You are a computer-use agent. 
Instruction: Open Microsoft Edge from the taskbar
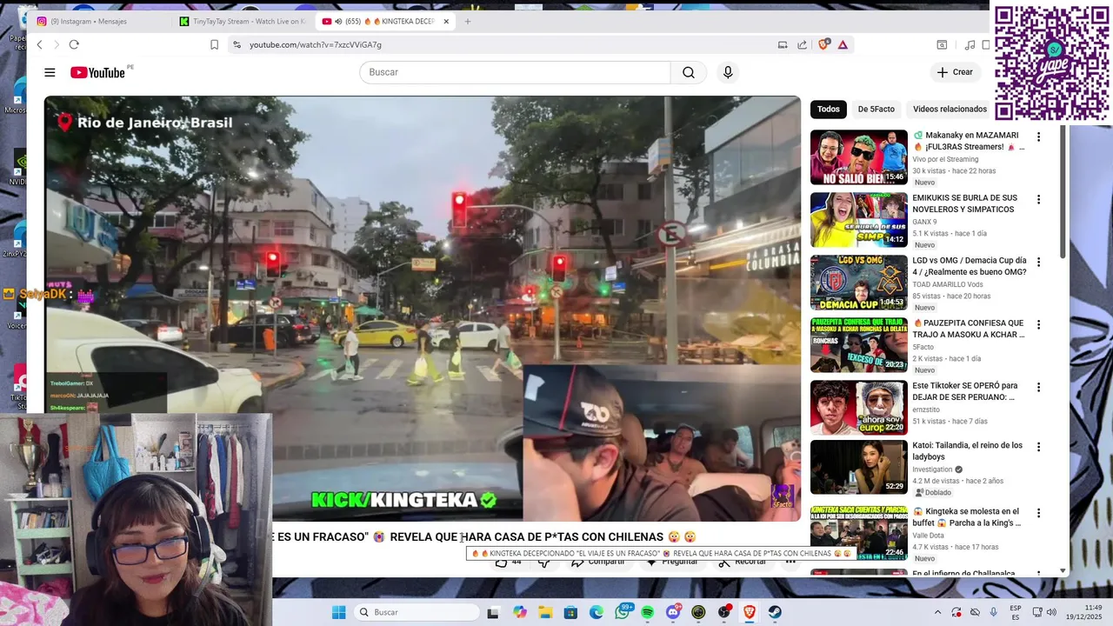coord(596,612)
